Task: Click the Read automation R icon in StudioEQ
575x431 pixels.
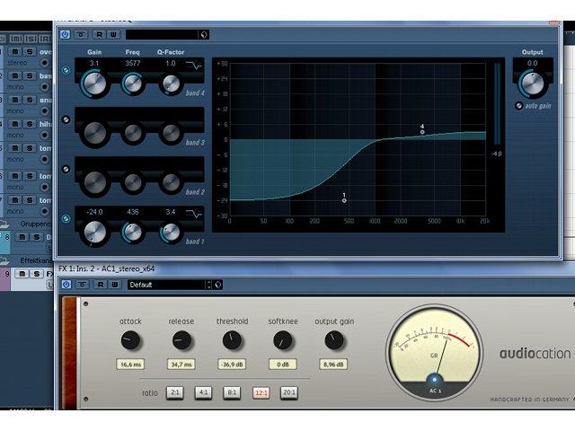Action: click(x=100, y=35)
